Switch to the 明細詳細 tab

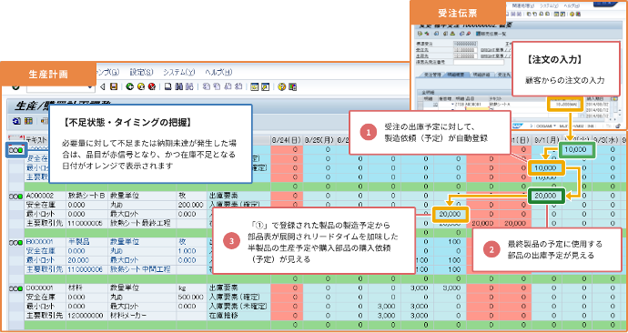(x=481, y=75)
